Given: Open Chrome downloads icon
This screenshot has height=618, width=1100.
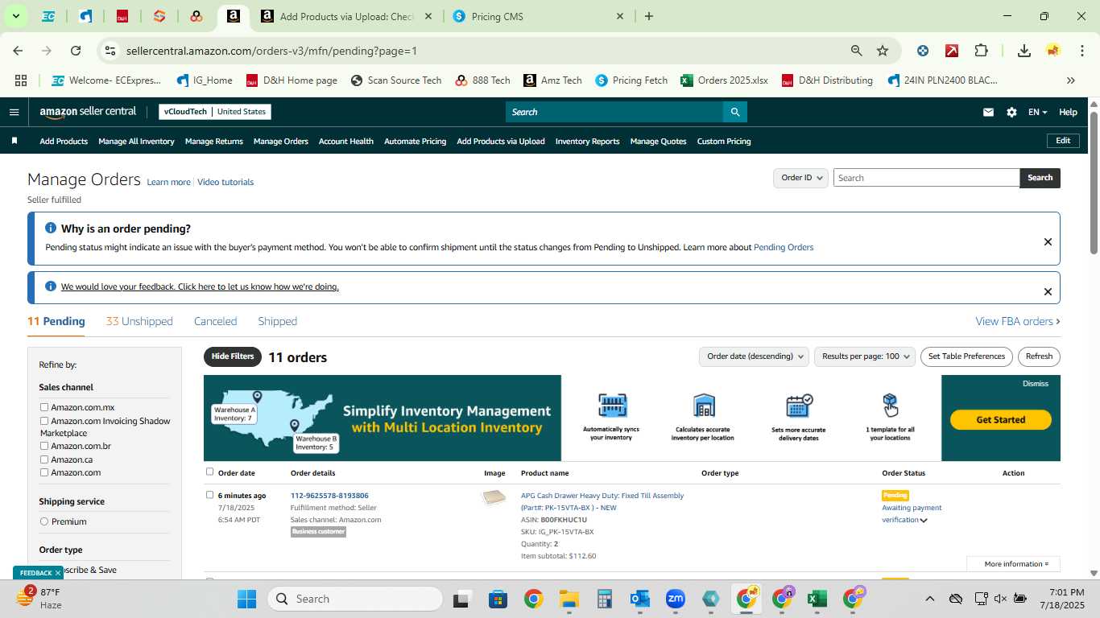Looking at the screenshot, I should point(1023,51).
